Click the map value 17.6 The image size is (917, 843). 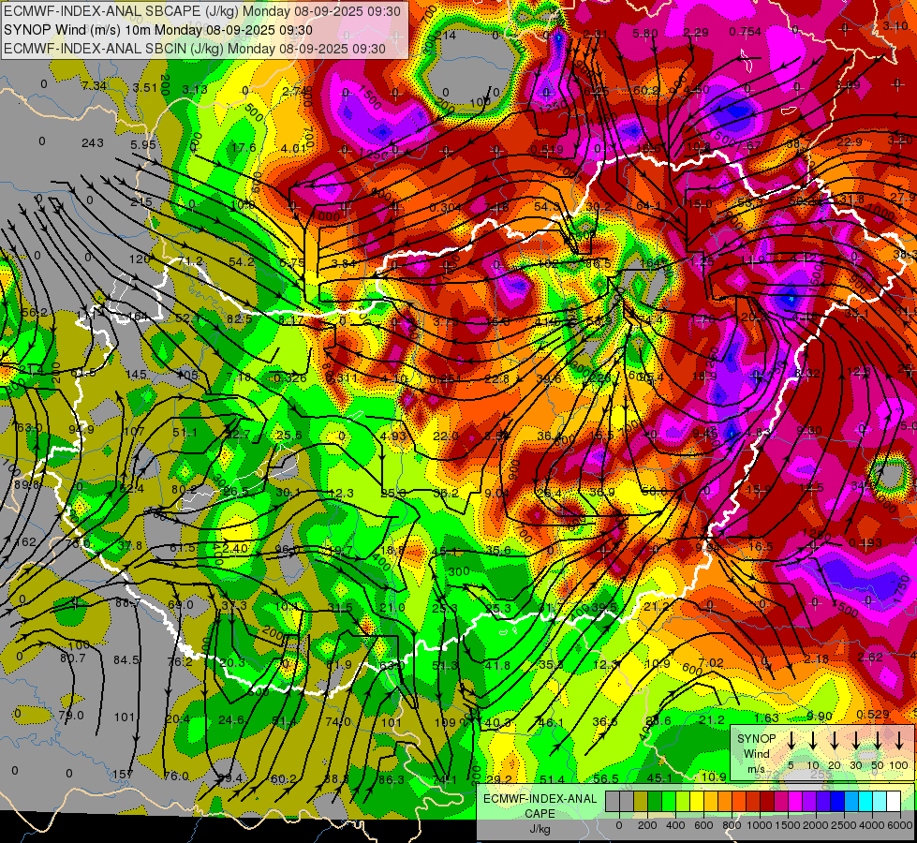tap(244, 147)
